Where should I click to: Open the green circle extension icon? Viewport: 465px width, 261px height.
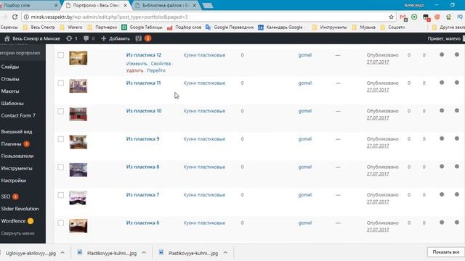click(414, 17)
